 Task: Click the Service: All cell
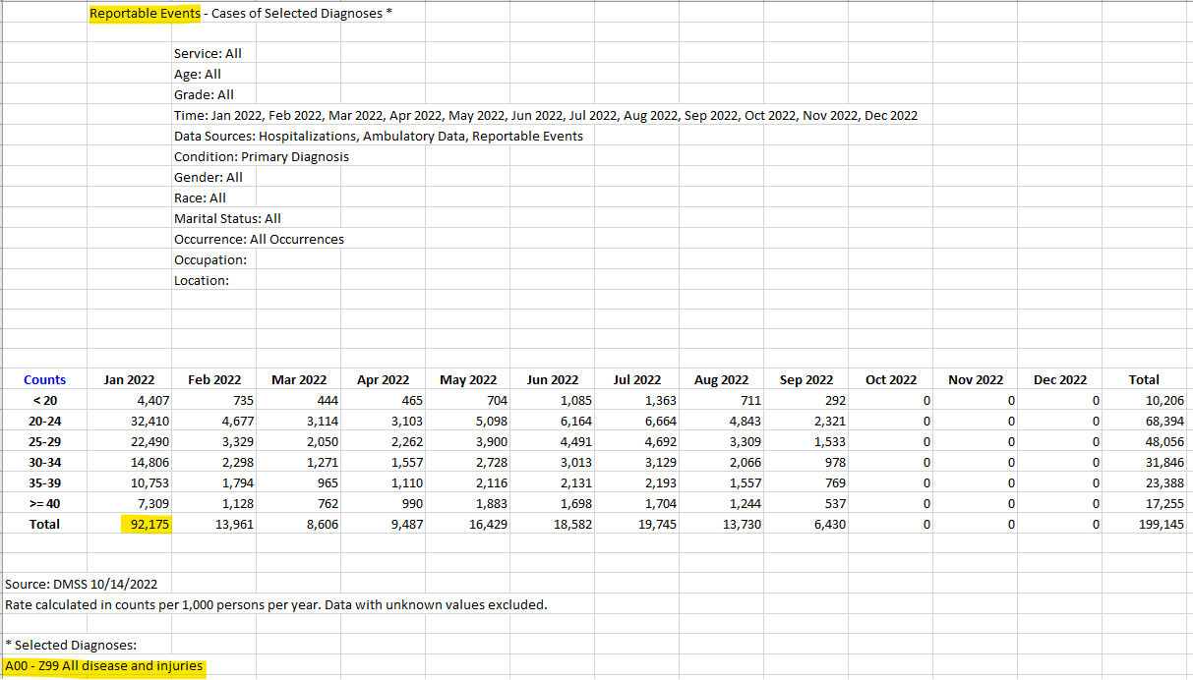coord(208,53)
